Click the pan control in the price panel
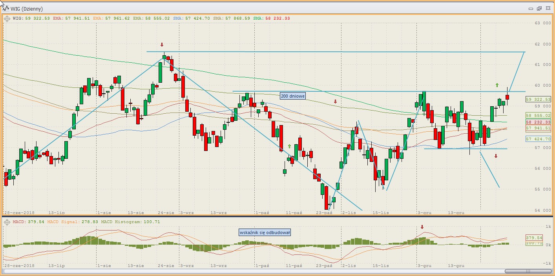The image size is (555, 276). 7,18
